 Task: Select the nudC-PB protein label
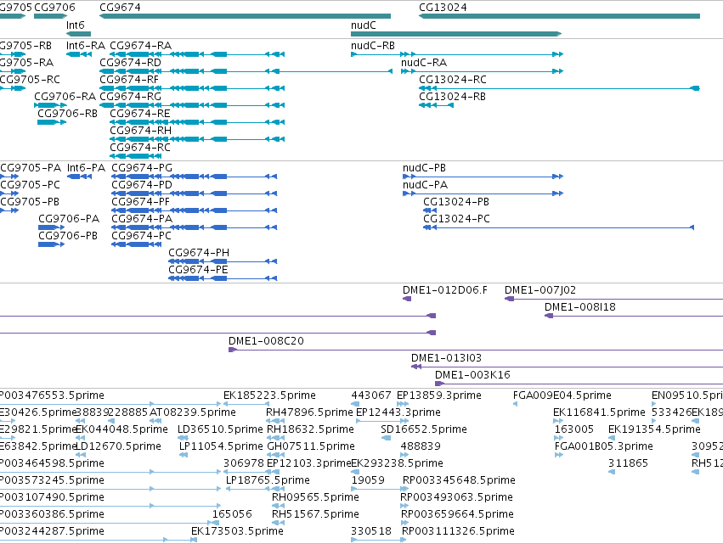tap(424, 168)
